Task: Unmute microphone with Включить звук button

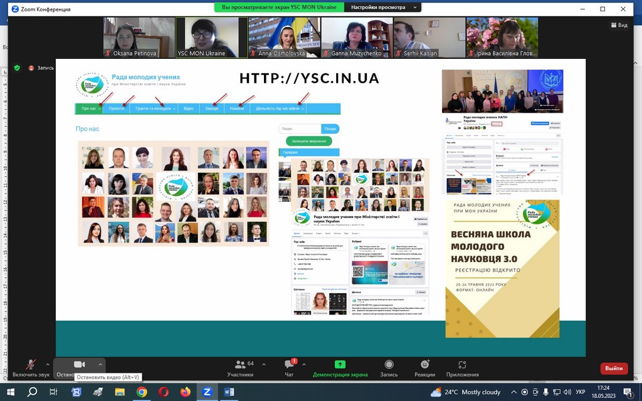Action: tap(31, 368)
